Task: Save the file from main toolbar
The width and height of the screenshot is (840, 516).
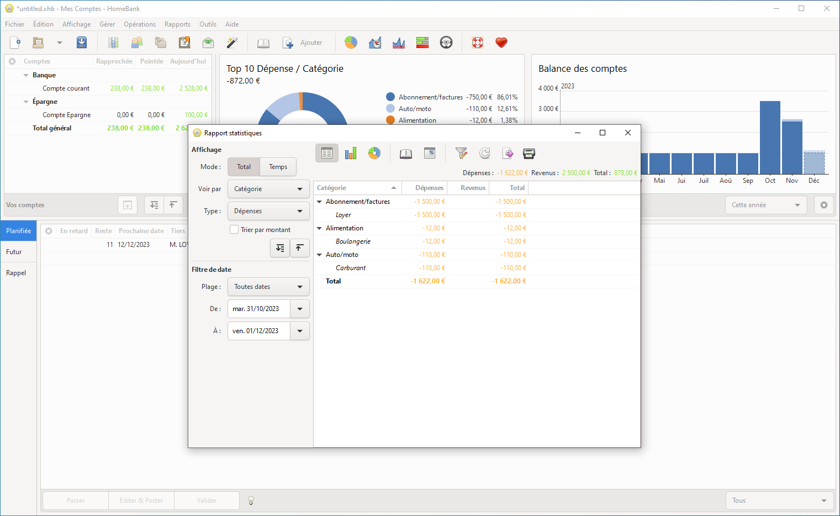Action: click(x=82, y=43)
